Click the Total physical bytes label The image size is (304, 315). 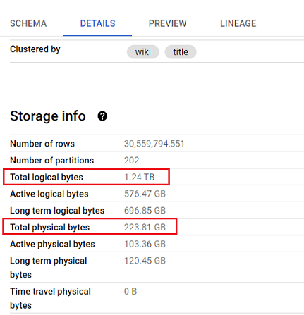[50, 228]
